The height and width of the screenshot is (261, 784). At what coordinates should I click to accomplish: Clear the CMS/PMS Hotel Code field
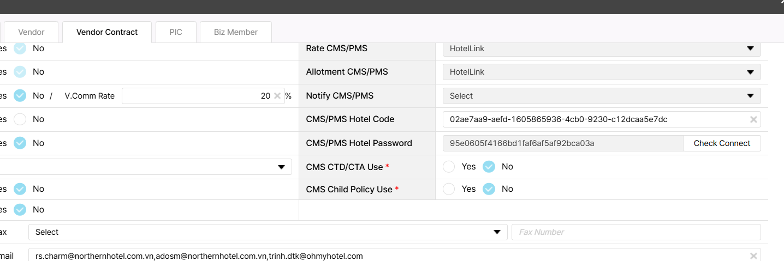(x=753, y=119)
